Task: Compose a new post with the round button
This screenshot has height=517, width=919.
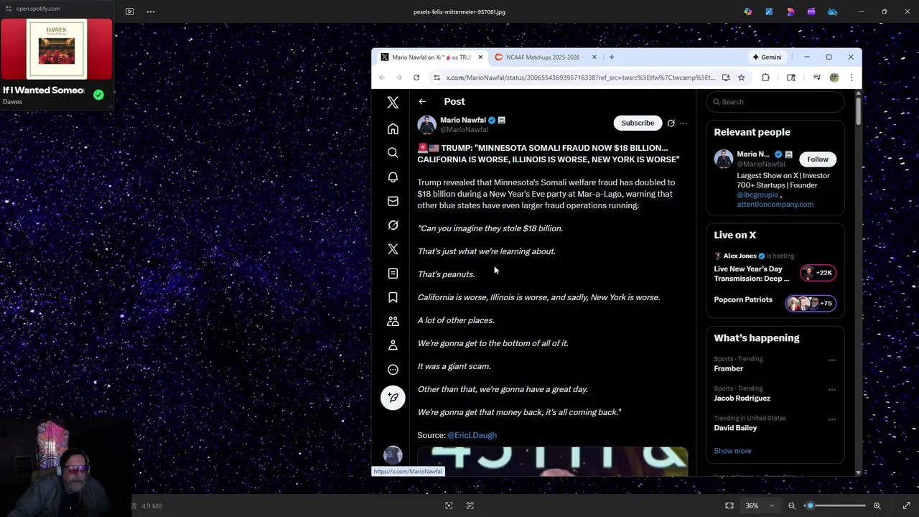Action: coord(393,398)
